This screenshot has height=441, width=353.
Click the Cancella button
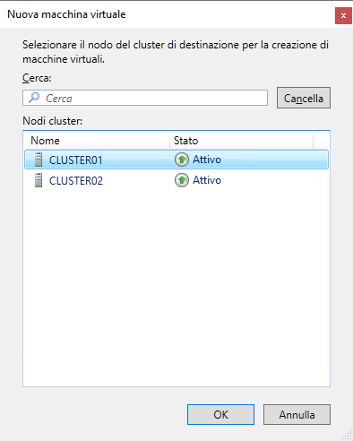[x=304, y=98]
